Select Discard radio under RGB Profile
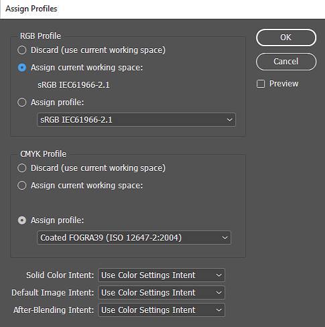Image resolution: width=325 pixels, height=327 pixels. pos(22,50)
